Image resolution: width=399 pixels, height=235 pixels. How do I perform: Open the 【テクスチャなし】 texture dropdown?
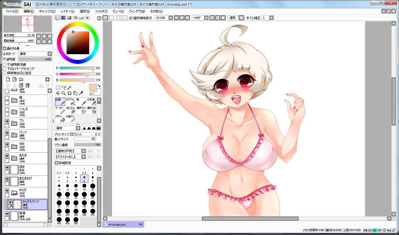tap(69, 157)
